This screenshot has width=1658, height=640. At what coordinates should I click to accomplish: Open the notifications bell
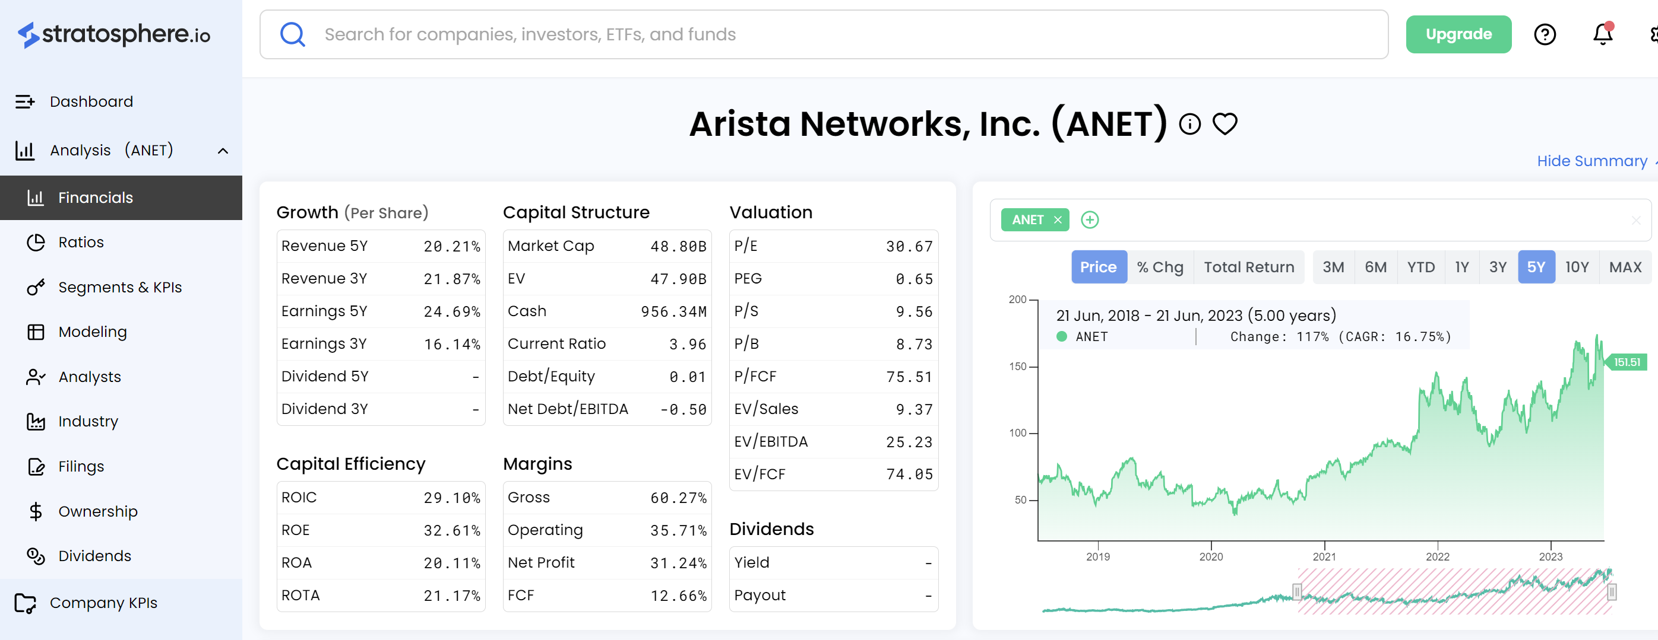tap(1603, 33)
